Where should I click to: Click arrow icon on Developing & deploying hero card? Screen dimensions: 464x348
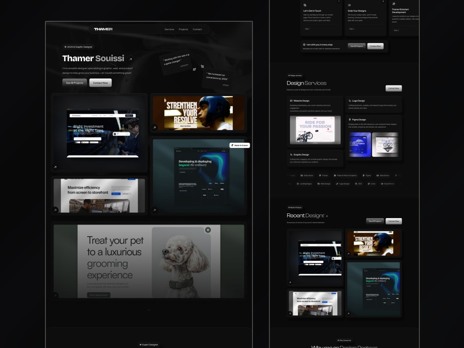point(155,210)
